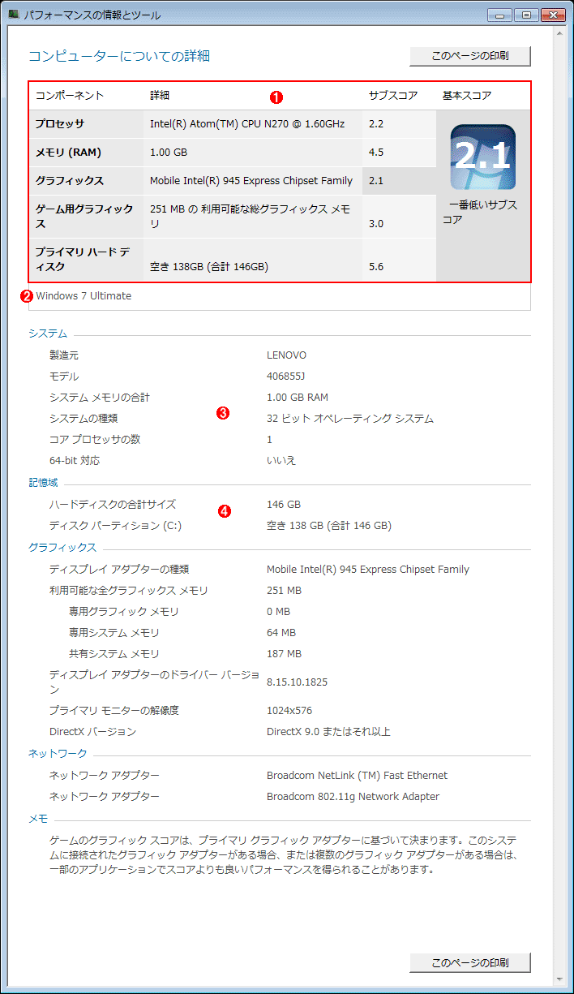The image size is (574, 994).
Task: Select the Intel Atom CPU N270 detail
Action: [247, 124]
